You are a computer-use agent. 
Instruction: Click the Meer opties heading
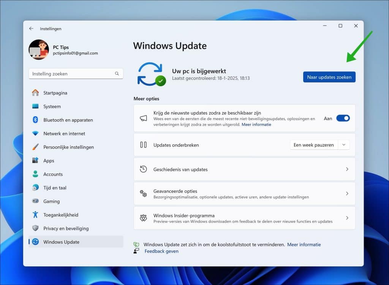tap(146, 98)
